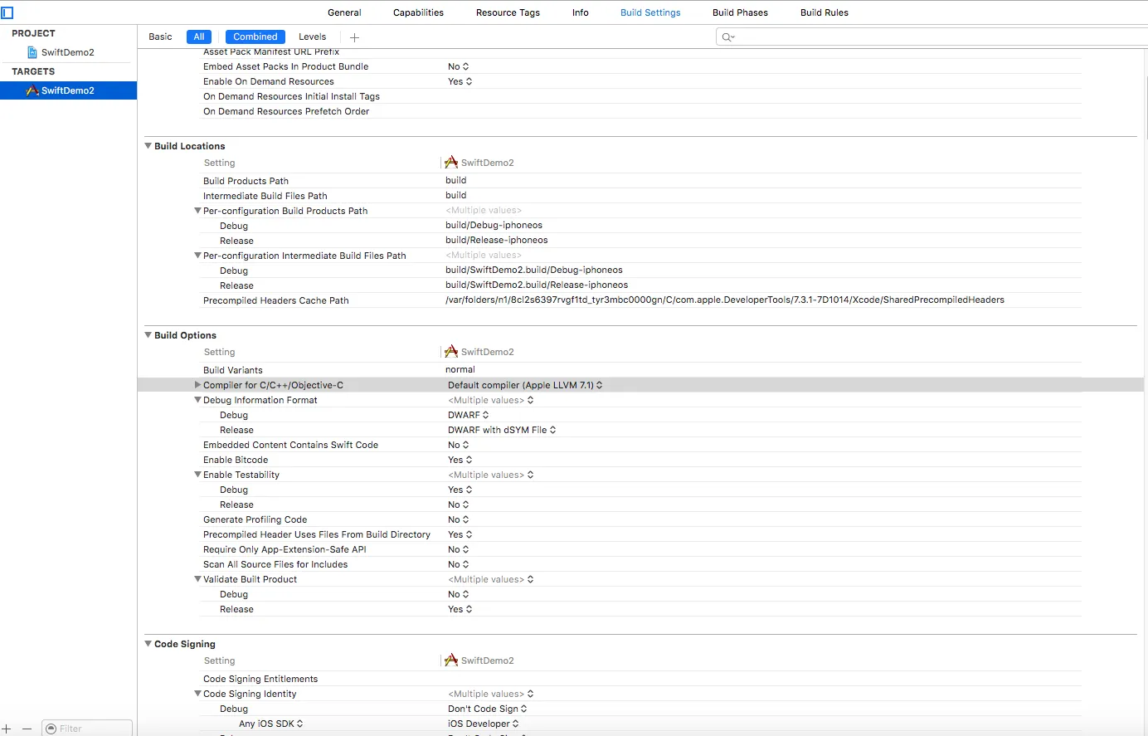Open the Default compiler (Apple LLVM 7.1) popup
The height and width of the screenshot is (736, 1148).
pyautogui.click(x=525, y=385)
